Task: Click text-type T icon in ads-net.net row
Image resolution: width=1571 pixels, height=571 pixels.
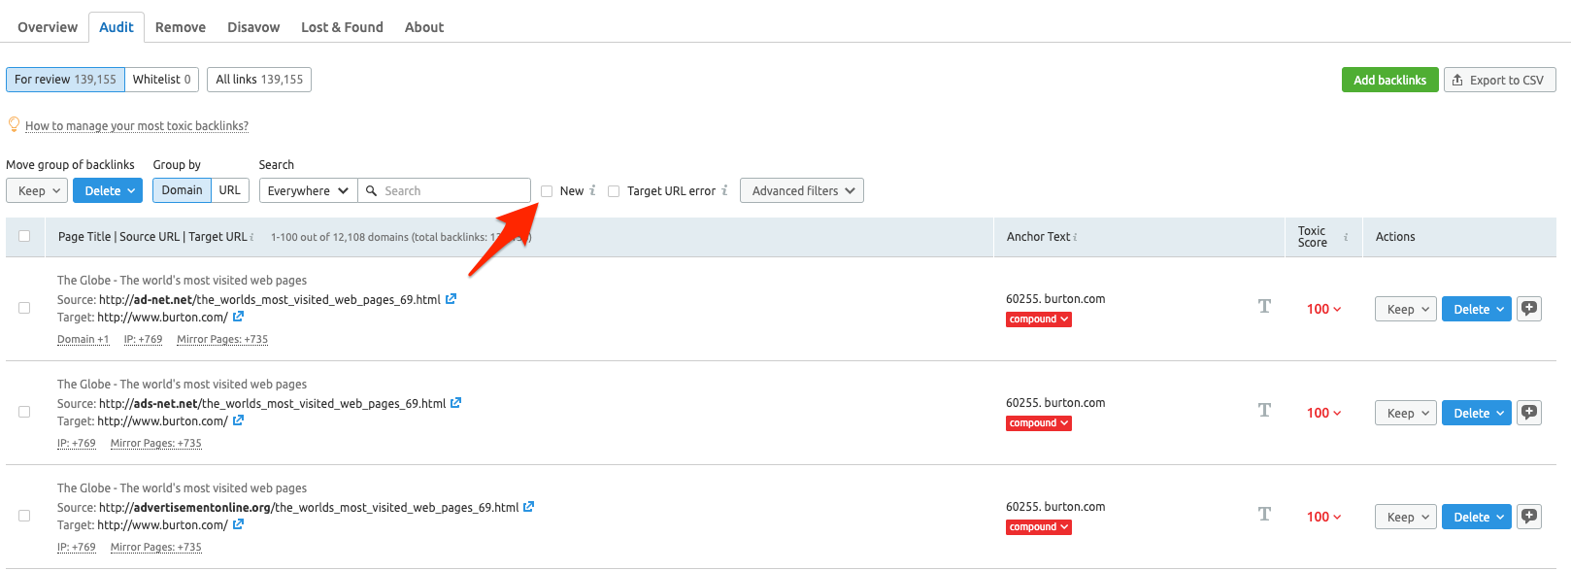Action: click(x=1264, y=411)
